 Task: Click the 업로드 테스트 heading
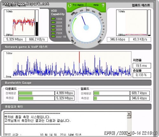[141, 5]
